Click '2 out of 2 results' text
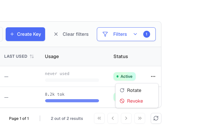Viewport: 204px width, 134px height. 67,119
